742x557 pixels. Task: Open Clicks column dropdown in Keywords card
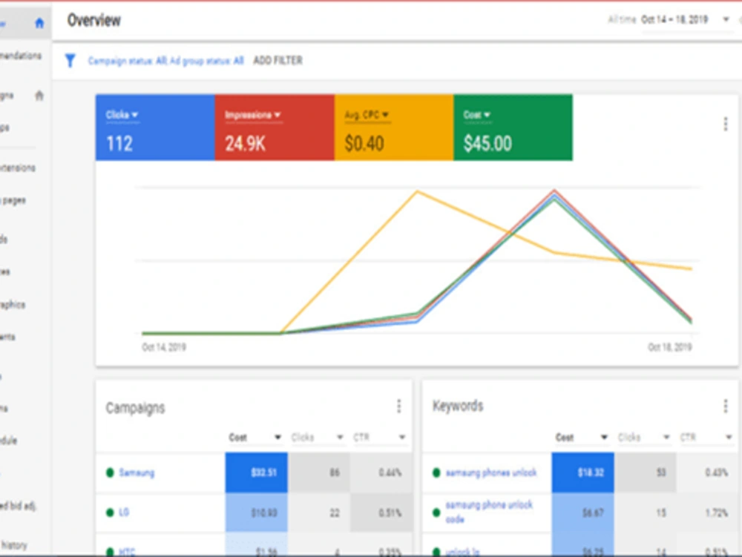pyautogui.click(x=666, y=438)
